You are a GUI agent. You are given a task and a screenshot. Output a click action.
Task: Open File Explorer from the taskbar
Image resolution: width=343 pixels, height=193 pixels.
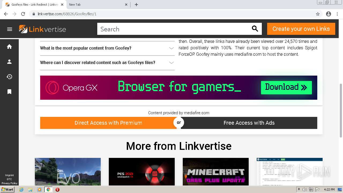(x=30, y=190)
